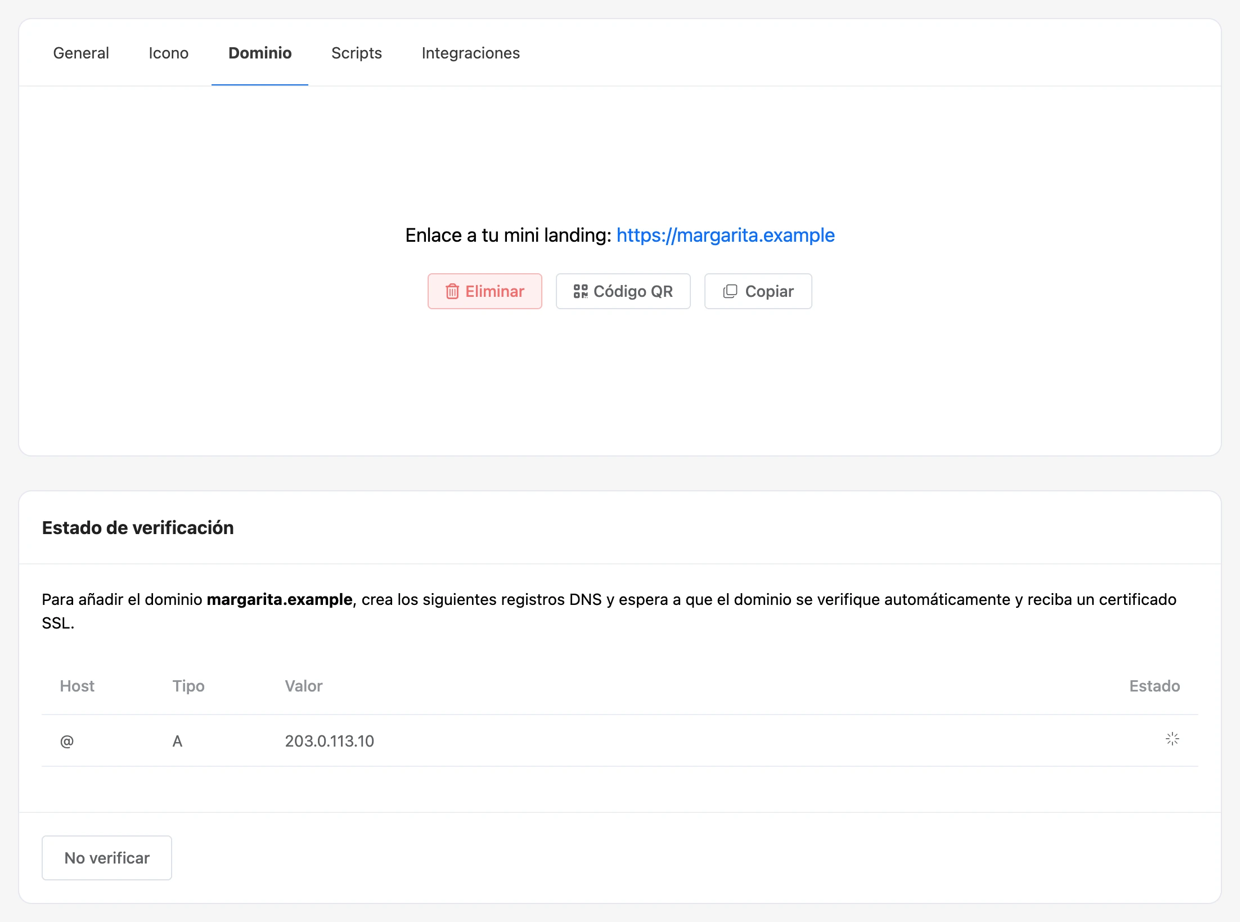Switch to the General tab
This screenshot has height=922, width=1240.
coord(81,53)
